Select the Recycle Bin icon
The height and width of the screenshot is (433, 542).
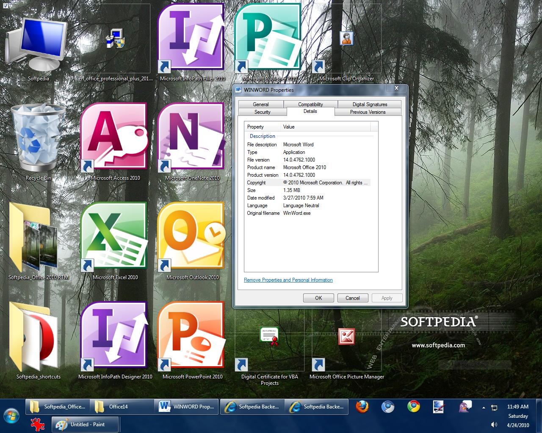pos(38,137)
